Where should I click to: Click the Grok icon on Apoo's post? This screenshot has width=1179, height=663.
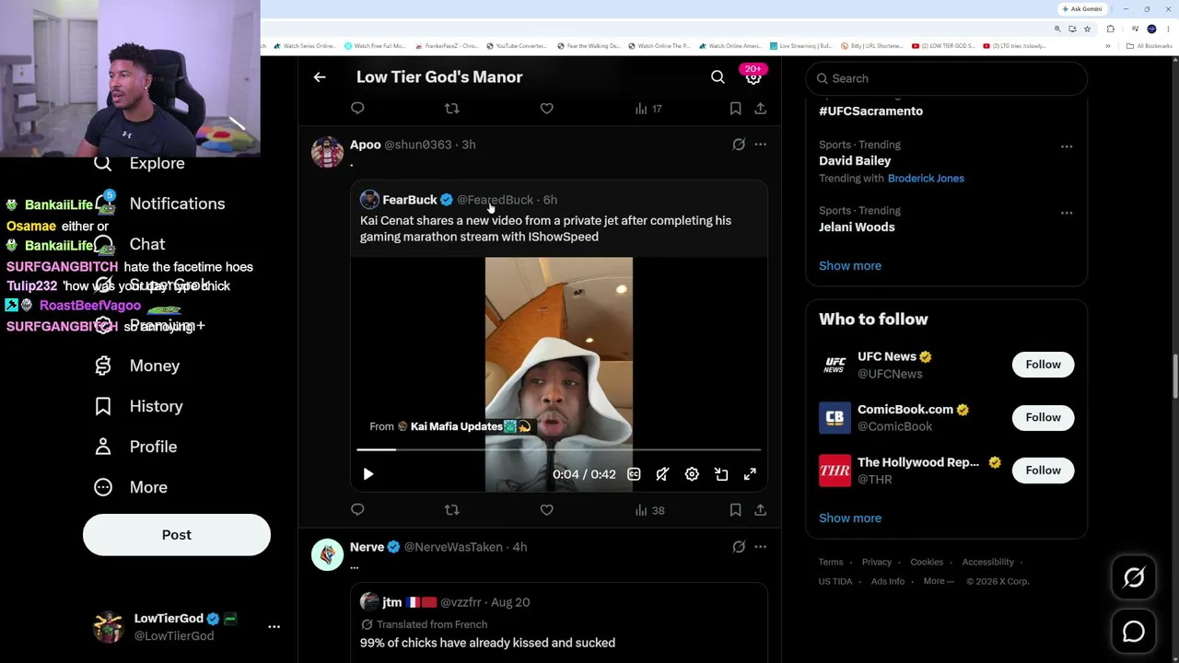pos(739,145)
